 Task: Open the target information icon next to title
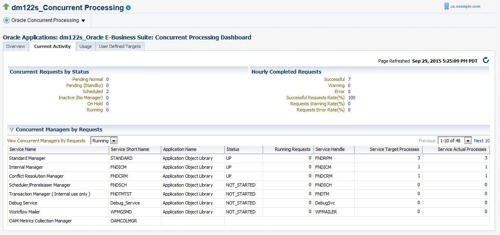coord(128,8)
